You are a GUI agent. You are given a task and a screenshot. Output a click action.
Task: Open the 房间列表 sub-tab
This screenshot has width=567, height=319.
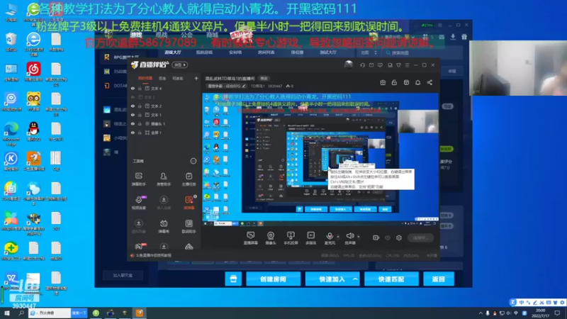tap(266, 52)
